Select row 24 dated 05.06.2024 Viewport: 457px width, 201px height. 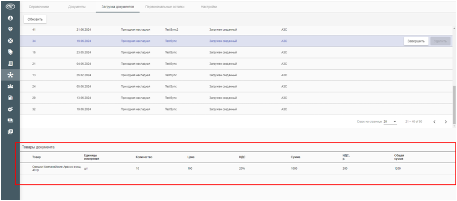pos(236,86)
